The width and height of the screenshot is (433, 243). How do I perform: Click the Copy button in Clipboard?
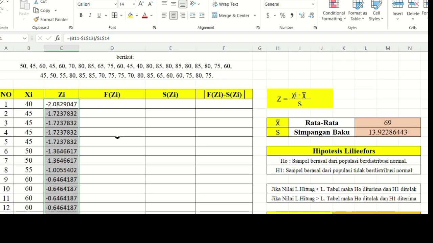pos(42,10)
